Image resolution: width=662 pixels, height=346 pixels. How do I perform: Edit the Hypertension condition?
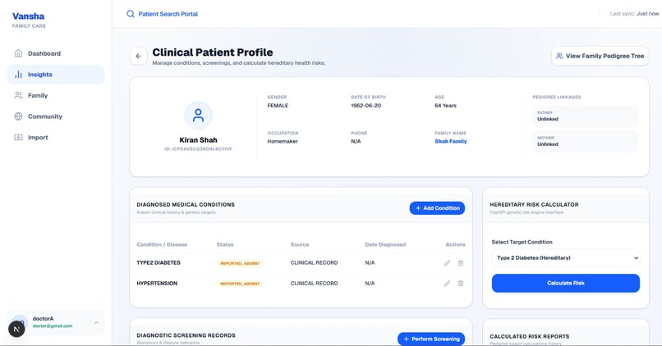coord(447,283)
